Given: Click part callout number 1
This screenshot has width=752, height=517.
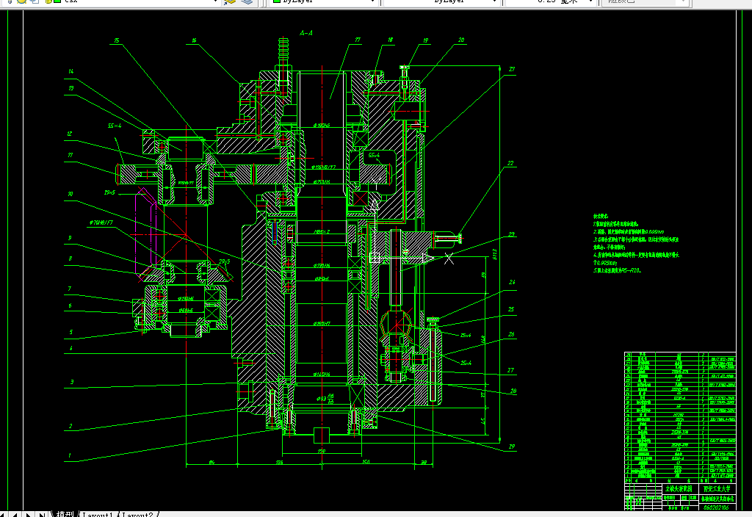Looking at the screenshot, I should (x=70, y=455).
